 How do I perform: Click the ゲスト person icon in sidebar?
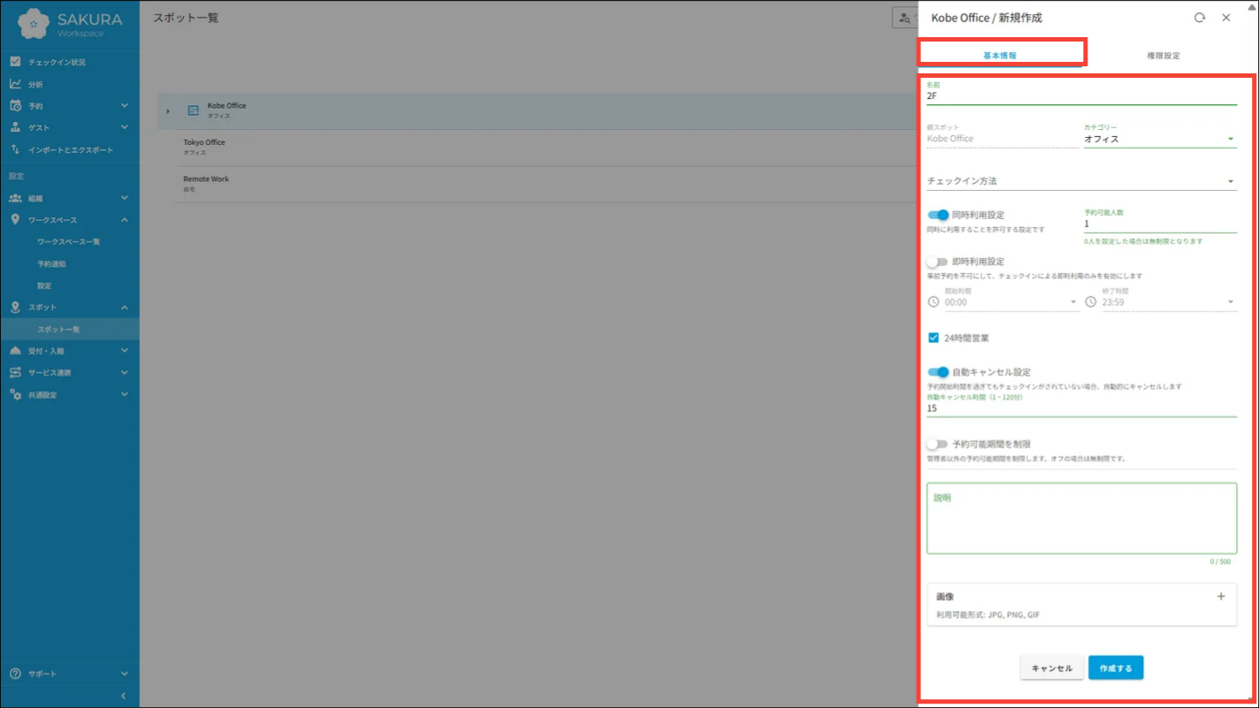pyautogui.click(x=15, y=127)
